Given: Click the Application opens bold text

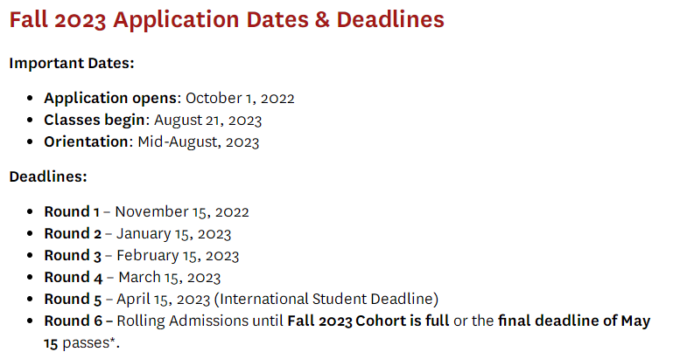Looking at the screenshot, I should click(x=110, y=98).
